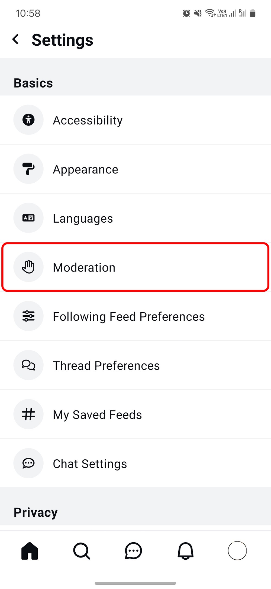Tap the Thread Preferences speech bubbles icon

coord(28,365)
